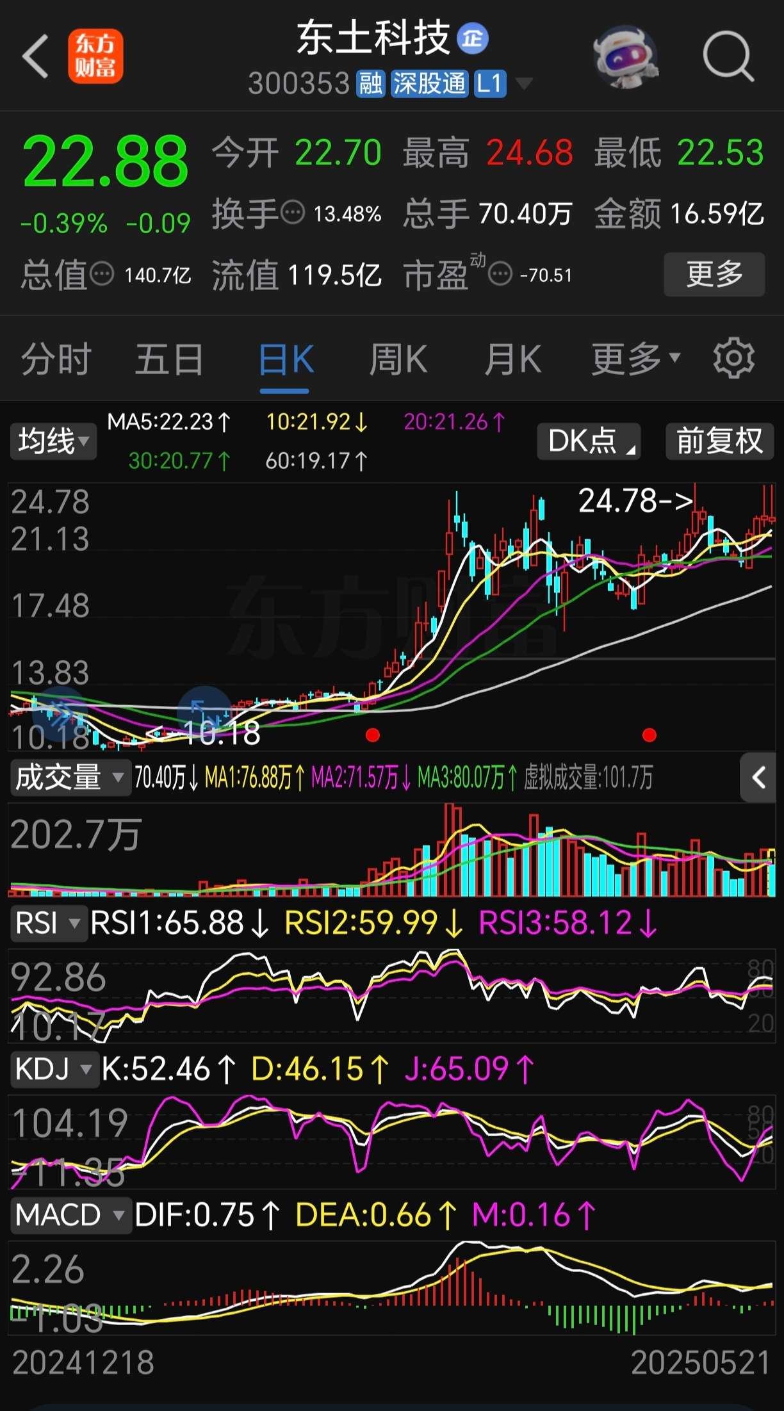
Task: Tap the 融 margin badge
Action: pos(371,84)
